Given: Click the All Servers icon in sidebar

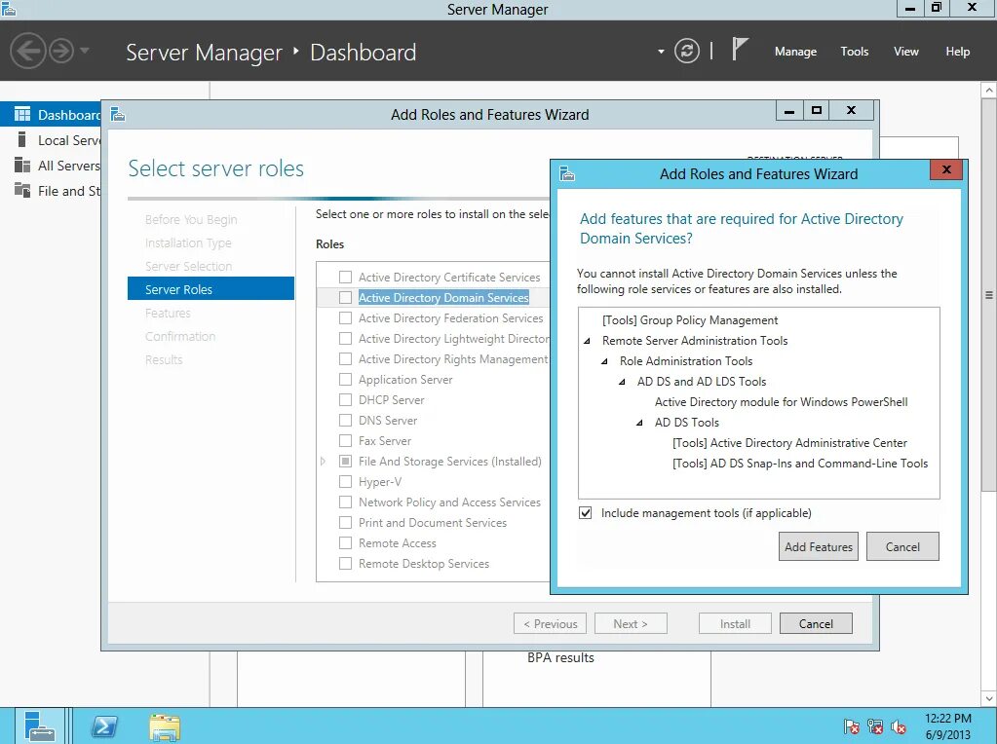Looking at the screenshot, I should pyautogui.click(x=22, y=166).
